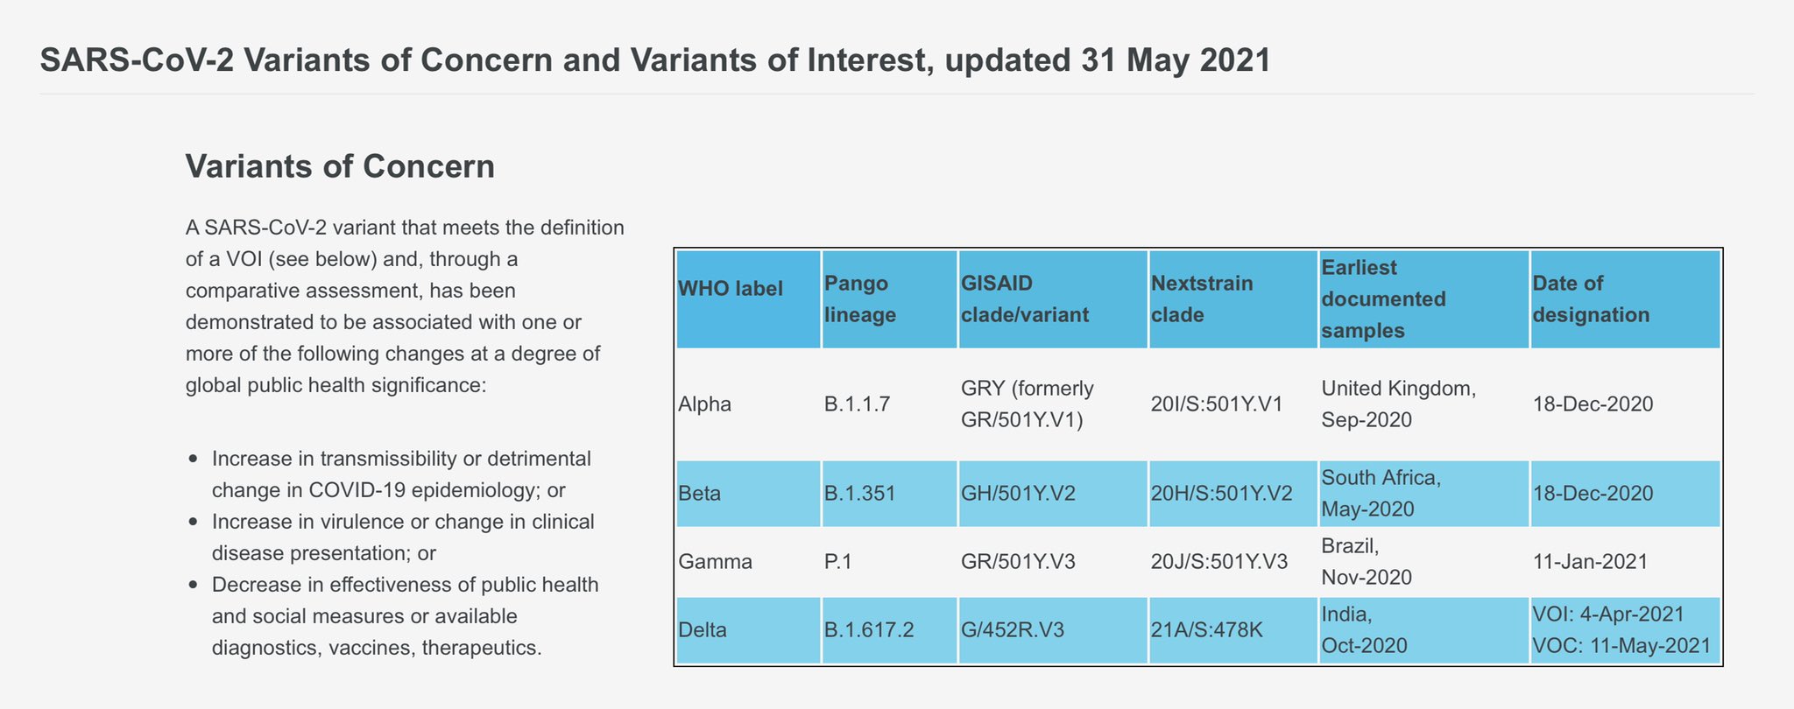The height and width of the screenshot is (709, 1794).
Task: Click the Delta variant label cell
Action: pyautogui.click(x=703, y=630)
